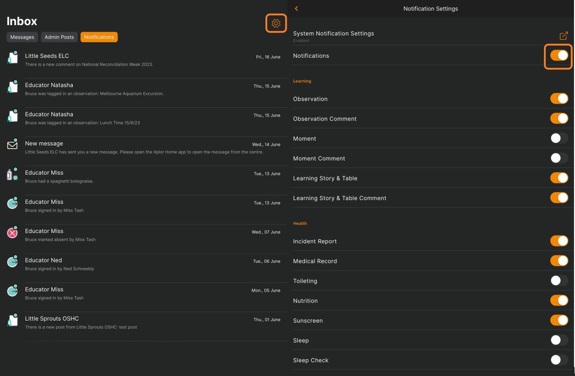Click the Little Sprouts OSHC icon
This screenshot has width=575, height=376.
[x=12, y=321]
